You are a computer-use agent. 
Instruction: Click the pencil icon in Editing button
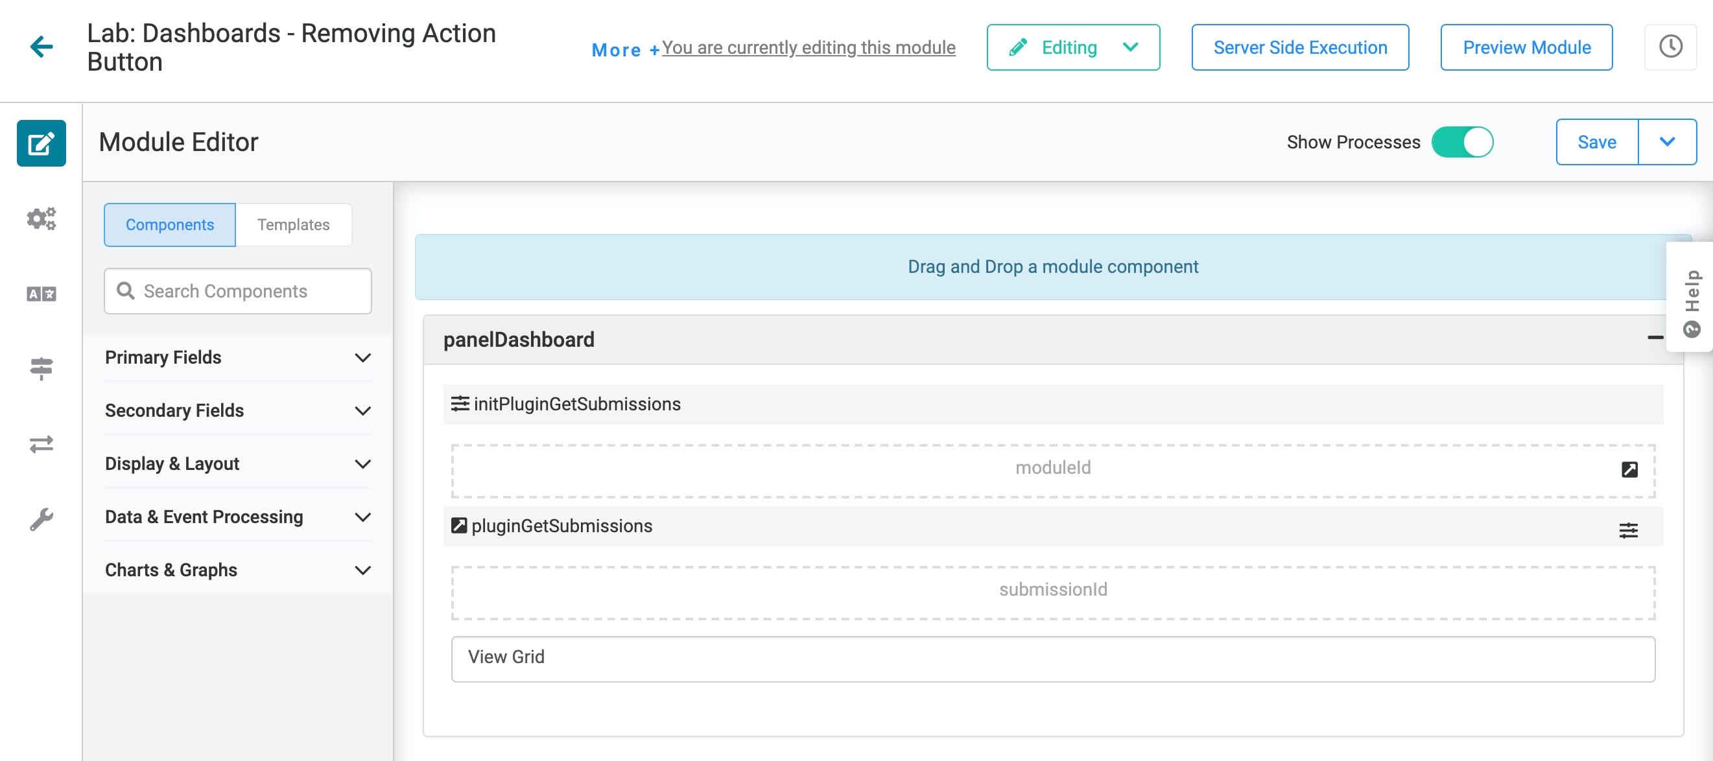(x=1018, y=47)
